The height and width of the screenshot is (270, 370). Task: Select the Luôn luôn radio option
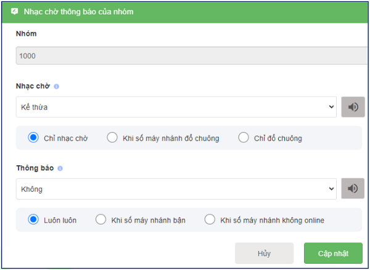33,219
